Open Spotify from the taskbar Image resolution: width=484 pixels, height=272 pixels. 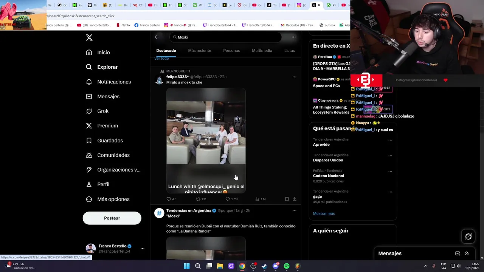[287, 266]
